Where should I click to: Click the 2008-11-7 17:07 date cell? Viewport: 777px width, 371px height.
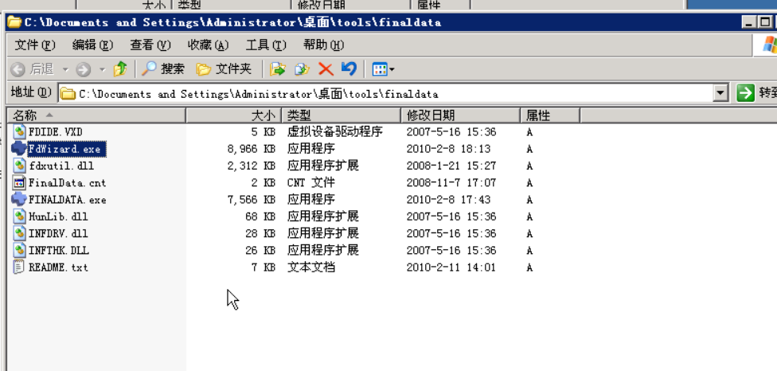(x=451, y=183)
